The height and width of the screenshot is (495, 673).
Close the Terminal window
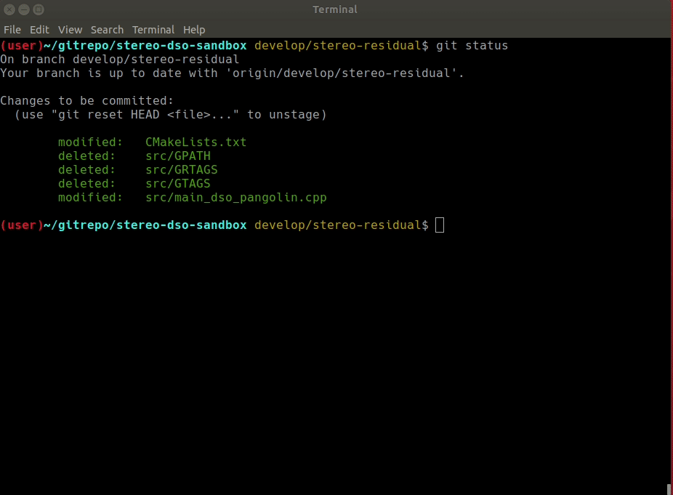click(9, 9)
